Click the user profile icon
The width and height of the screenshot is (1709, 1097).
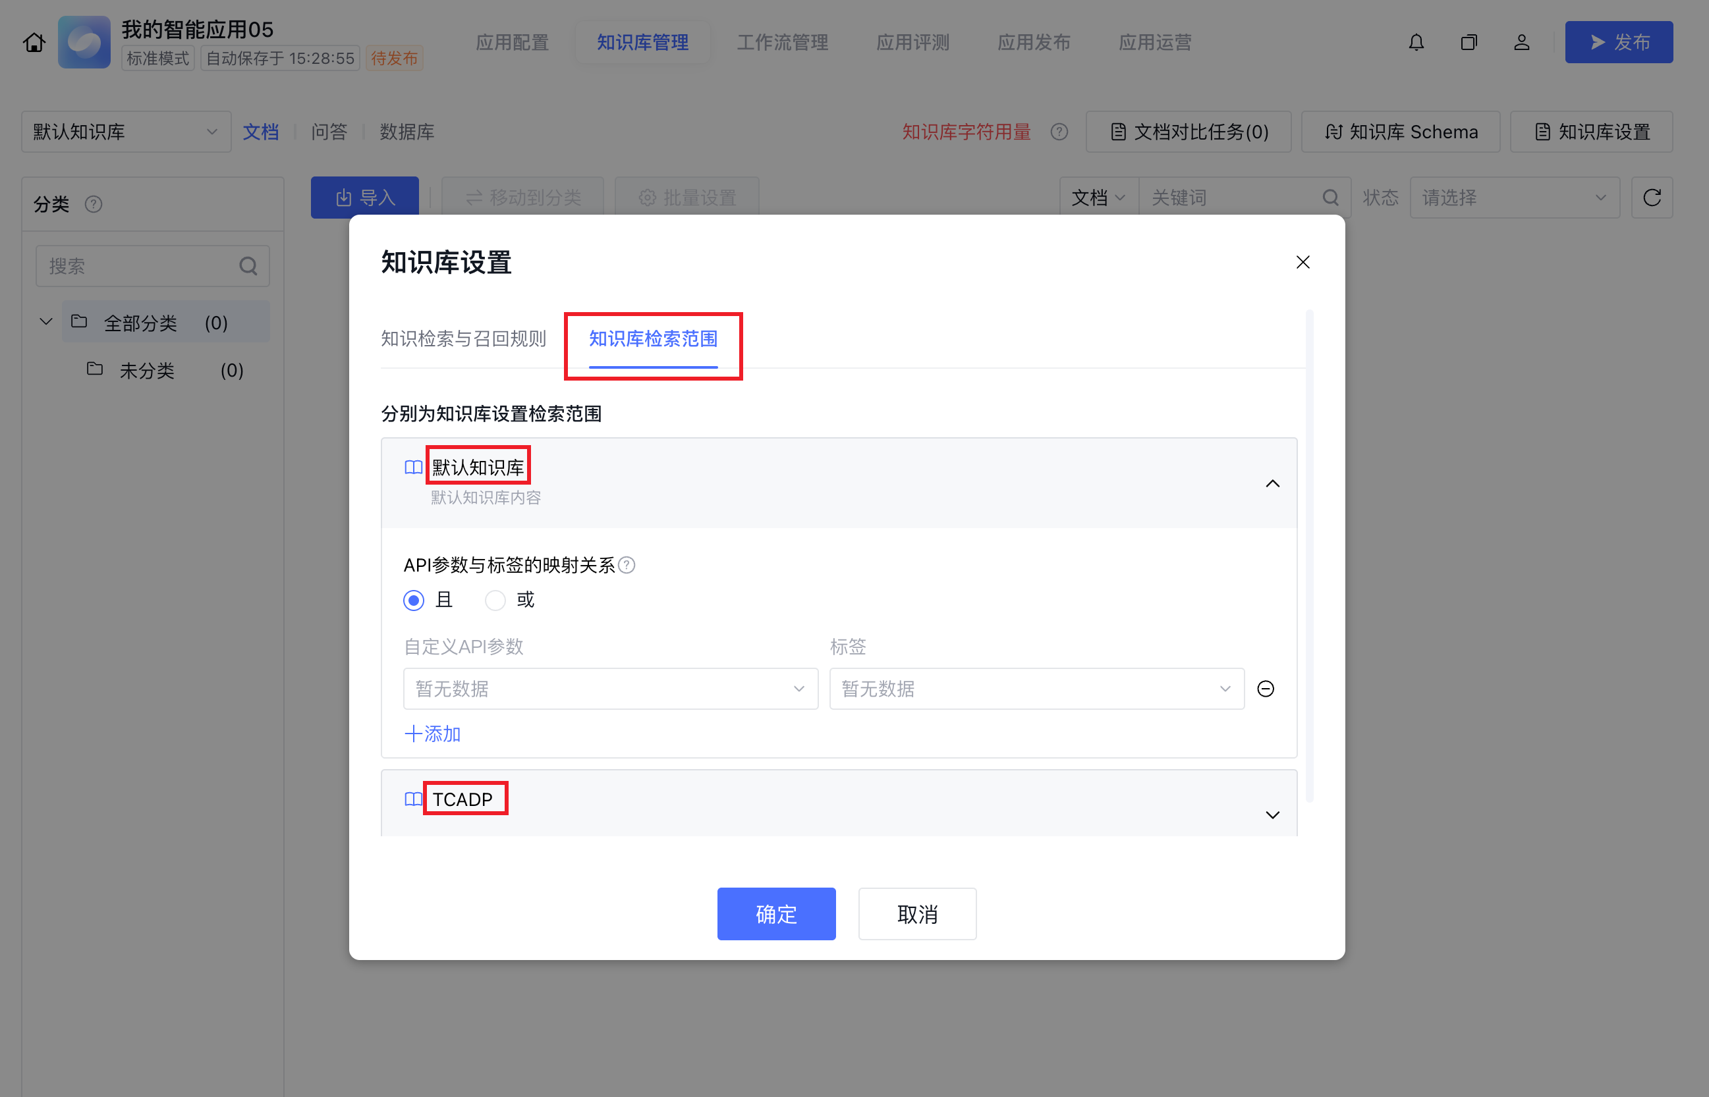click(1522, 43)
